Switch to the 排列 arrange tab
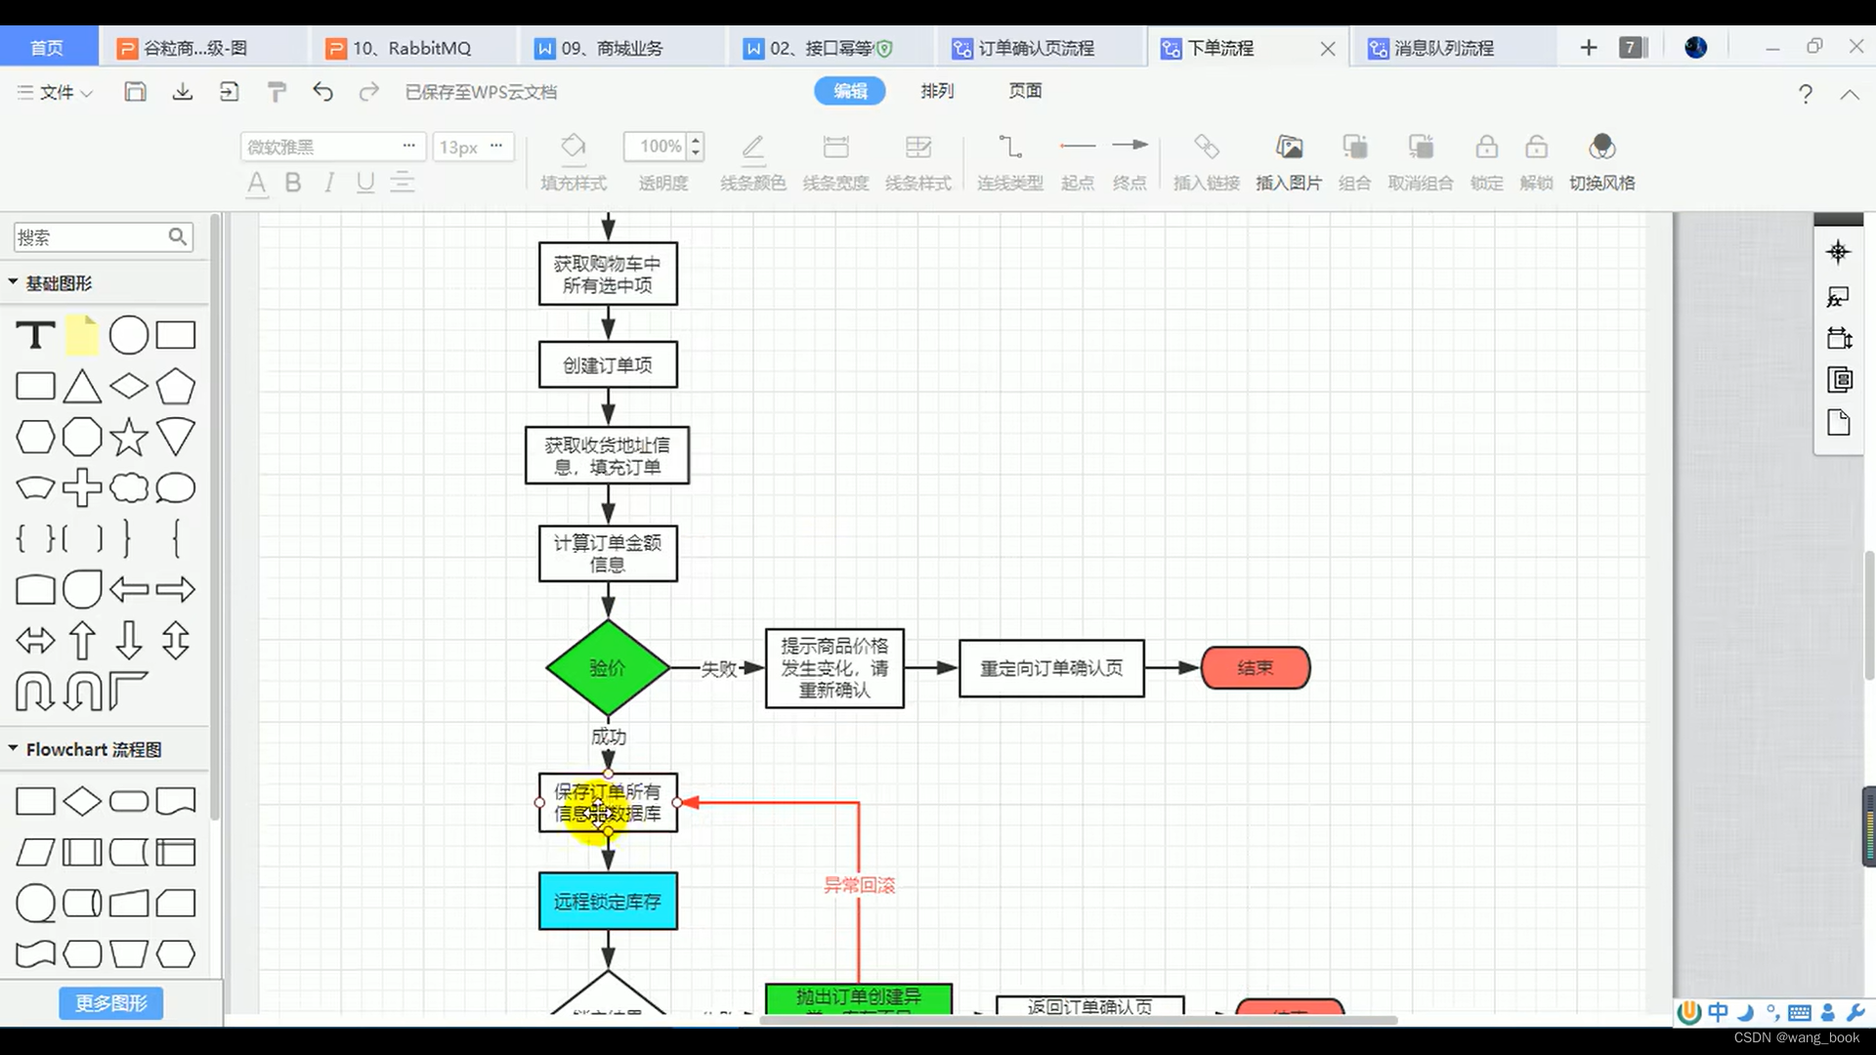1876x1055 pixels. tap(937, 91)
